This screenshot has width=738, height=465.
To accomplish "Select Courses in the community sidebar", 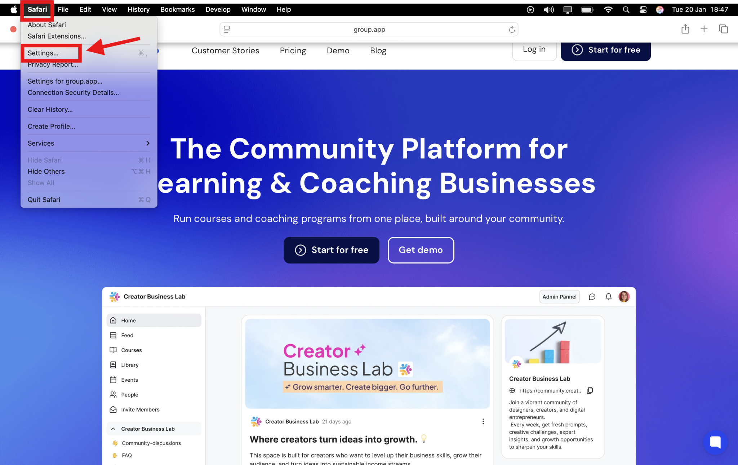I will (x=131, y=350).
